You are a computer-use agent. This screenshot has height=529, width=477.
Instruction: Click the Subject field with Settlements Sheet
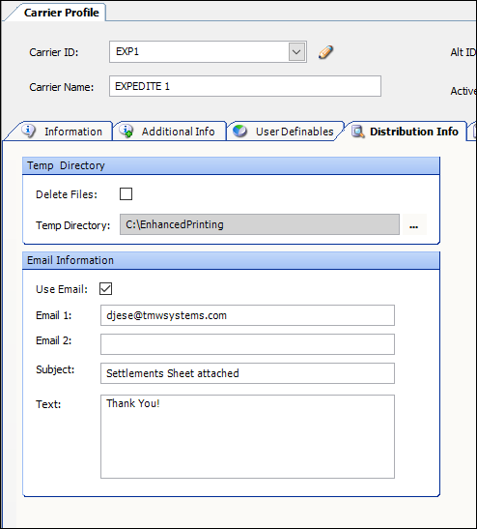point(247,373)
